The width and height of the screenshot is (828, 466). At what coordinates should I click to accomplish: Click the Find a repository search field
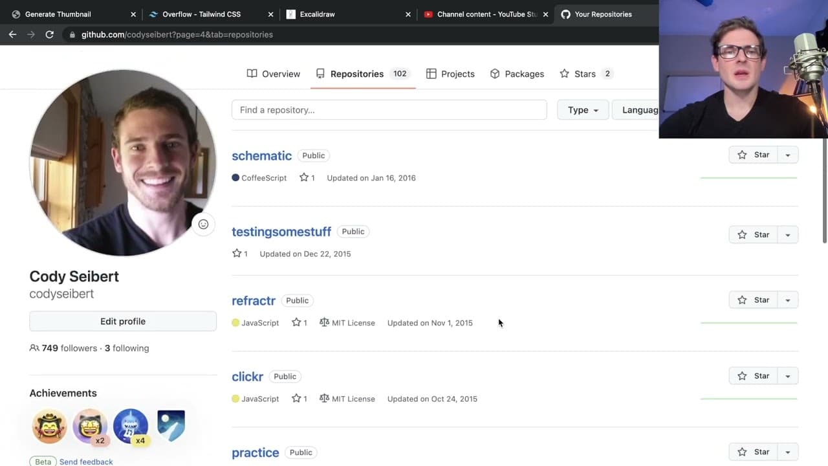pyautogui.click(x=389, y=110)
